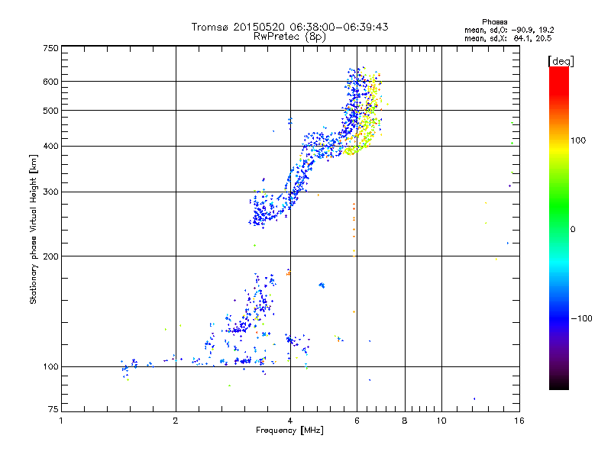Click the 'Phases' heading in the stats block
This screenshot has height=458, width=611.
click(494, 22)
